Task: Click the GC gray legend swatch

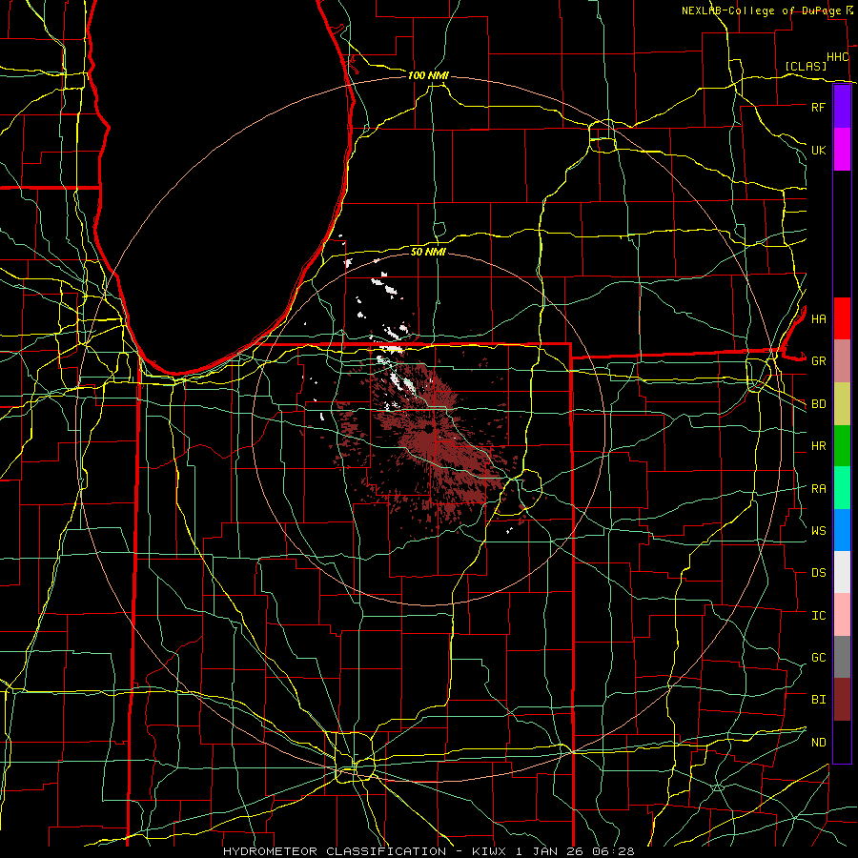Action: (x=842, y=657)
